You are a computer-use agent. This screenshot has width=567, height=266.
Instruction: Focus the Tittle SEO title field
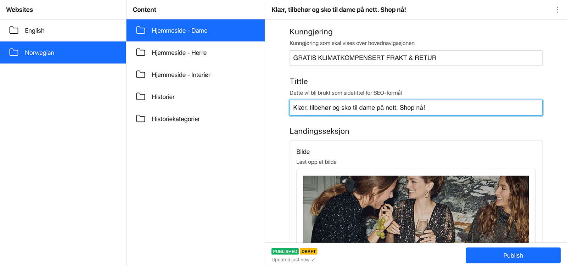coord(416,108)
